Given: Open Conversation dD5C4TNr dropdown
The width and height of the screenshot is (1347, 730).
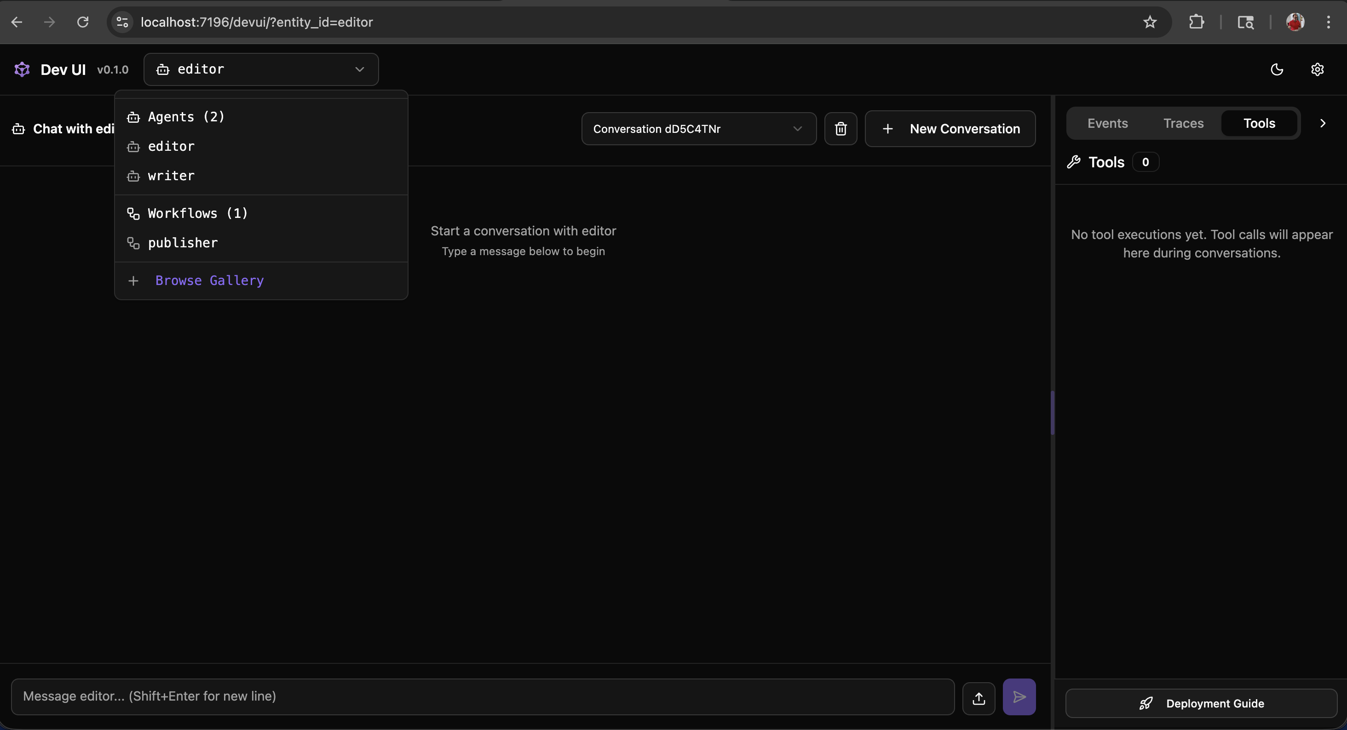Looking at the screenshot, I should [698, 129].
